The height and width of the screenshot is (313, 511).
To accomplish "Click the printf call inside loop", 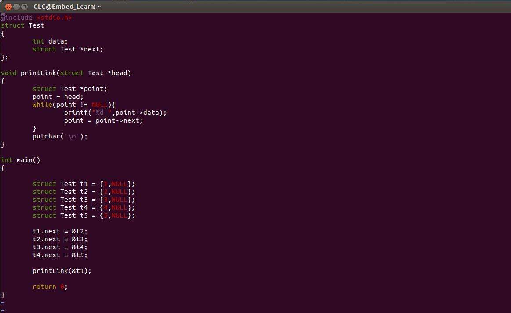I will 115,113.
